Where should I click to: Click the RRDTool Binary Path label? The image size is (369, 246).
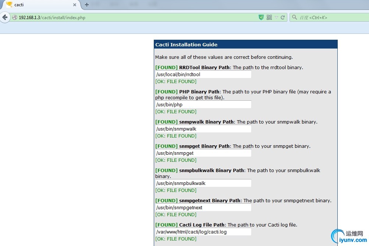204,68
